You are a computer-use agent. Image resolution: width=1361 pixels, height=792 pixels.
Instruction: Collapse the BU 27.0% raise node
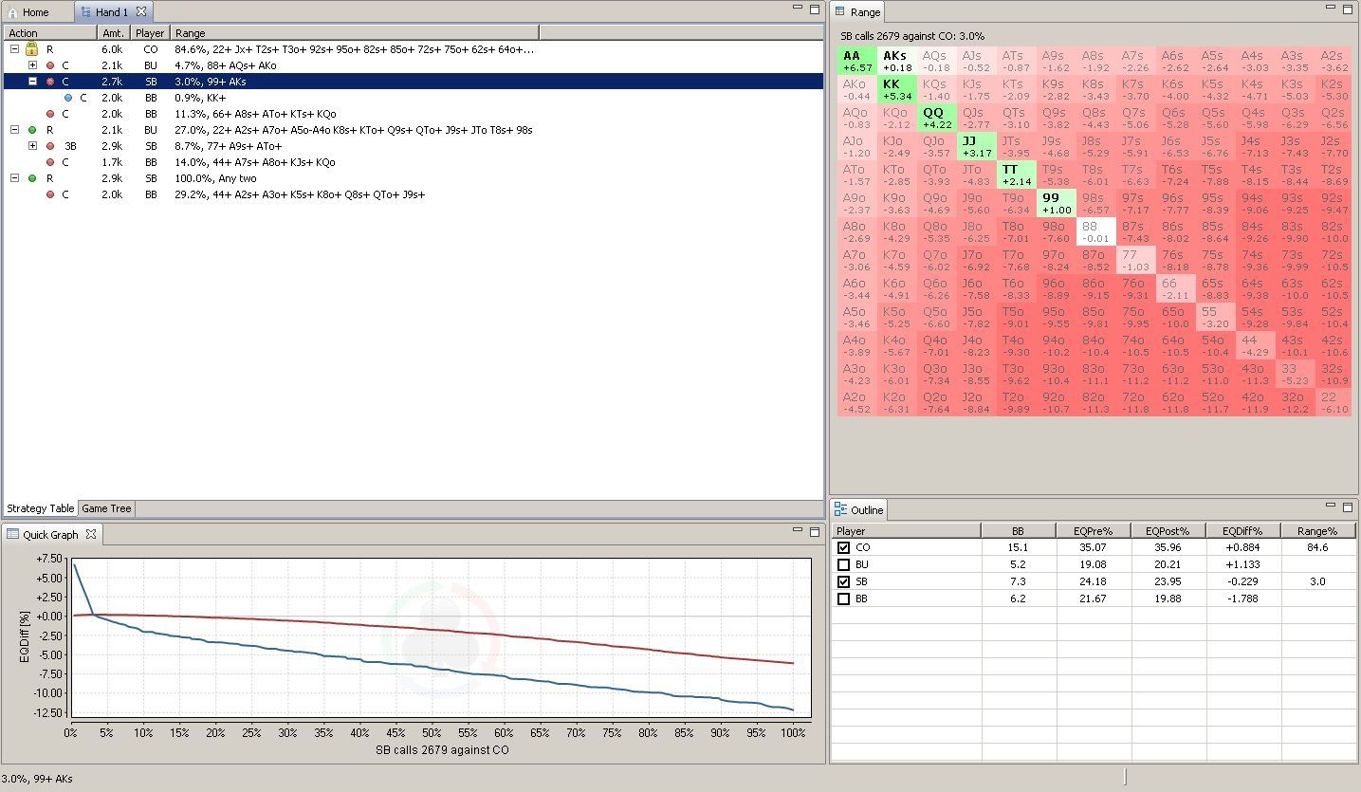14,130
